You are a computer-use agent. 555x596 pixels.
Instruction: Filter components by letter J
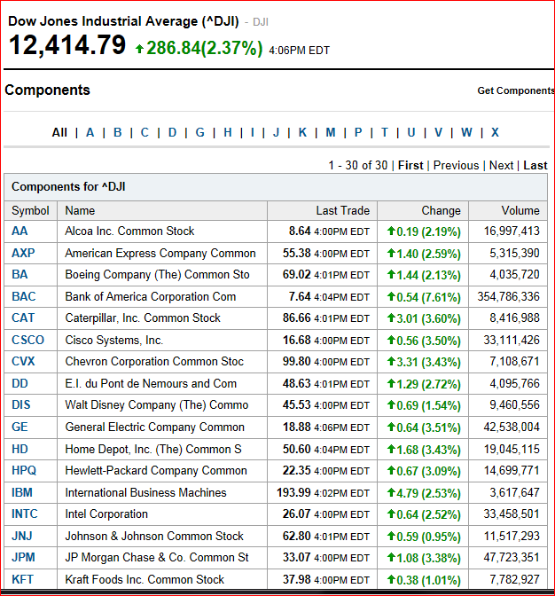(x=277, y=132)
